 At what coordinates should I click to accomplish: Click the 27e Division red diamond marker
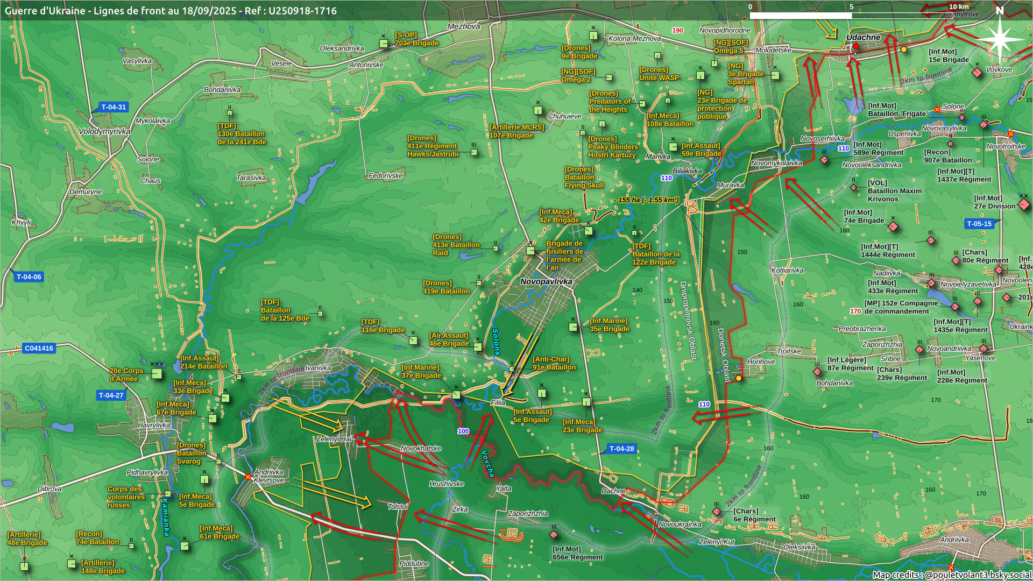coord(1024,204)
